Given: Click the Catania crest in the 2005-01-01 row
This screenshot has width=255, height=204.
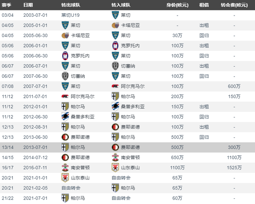Looking at the screenshot, I should pyautogui.click(x=115, y=25).
